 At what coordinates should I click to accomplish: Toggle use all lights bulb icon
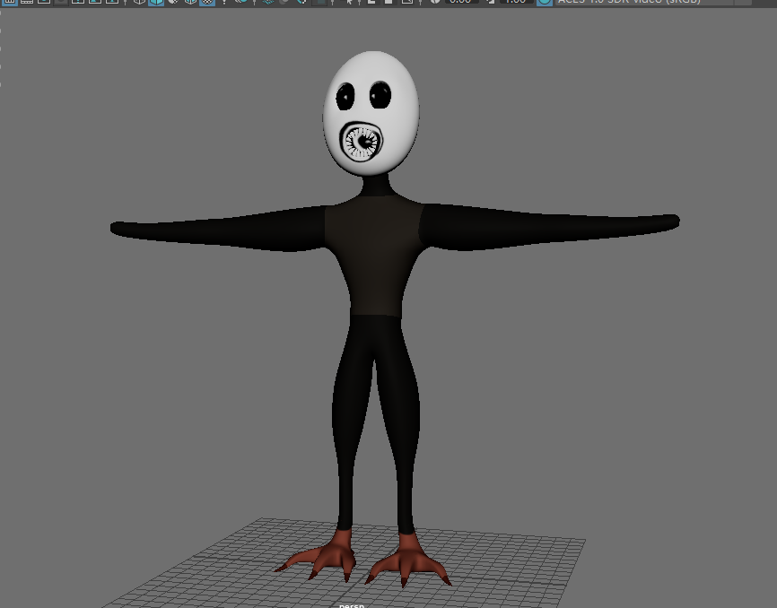pos(224,2)
